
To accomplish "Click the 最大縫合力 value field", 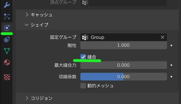I will click(124, 65).
